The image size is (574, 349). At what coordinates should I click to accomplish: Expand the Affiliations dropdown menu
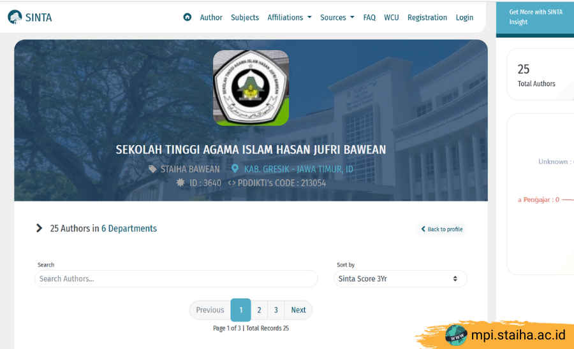point(289,17)
